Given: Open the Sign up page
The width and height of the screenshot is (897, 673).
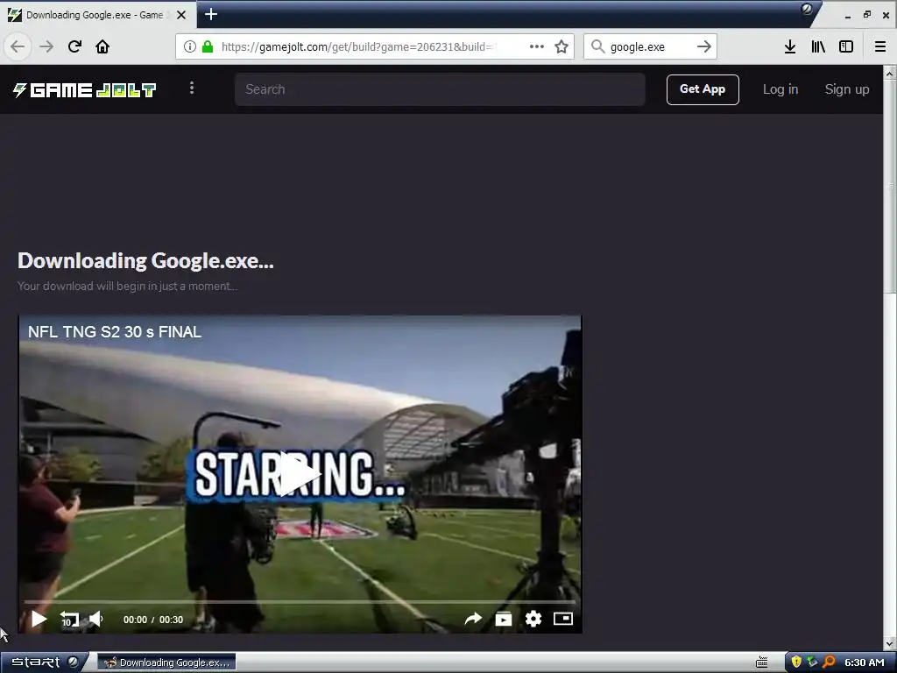Looking at the screenshot, I should tap(847, 89).
